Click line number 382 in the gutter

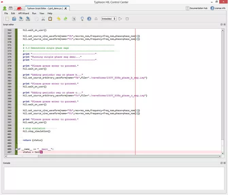(10, 78)
